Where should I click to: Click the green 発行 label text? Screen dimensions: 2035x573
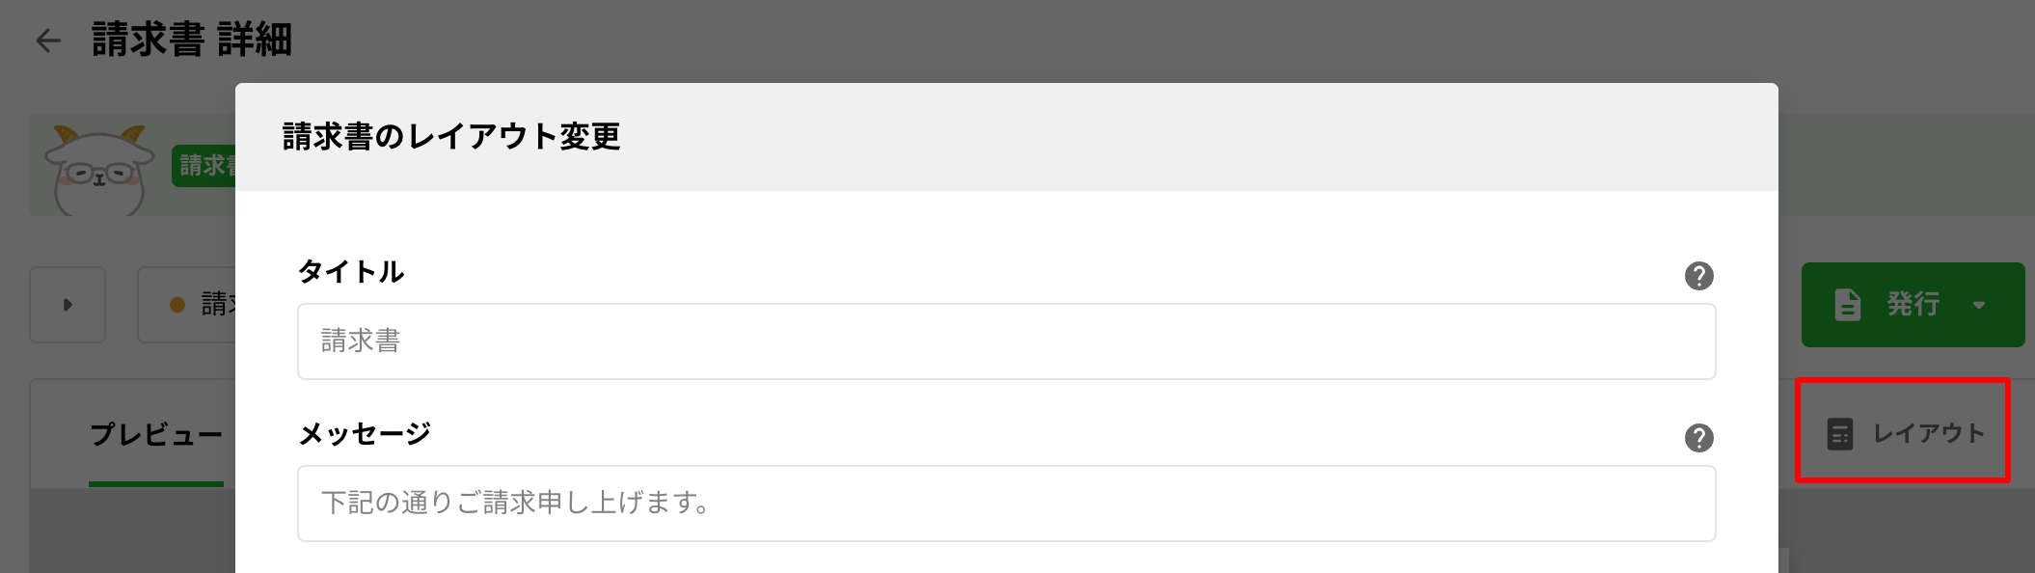pyautogui.click(x=1913, y=305)
